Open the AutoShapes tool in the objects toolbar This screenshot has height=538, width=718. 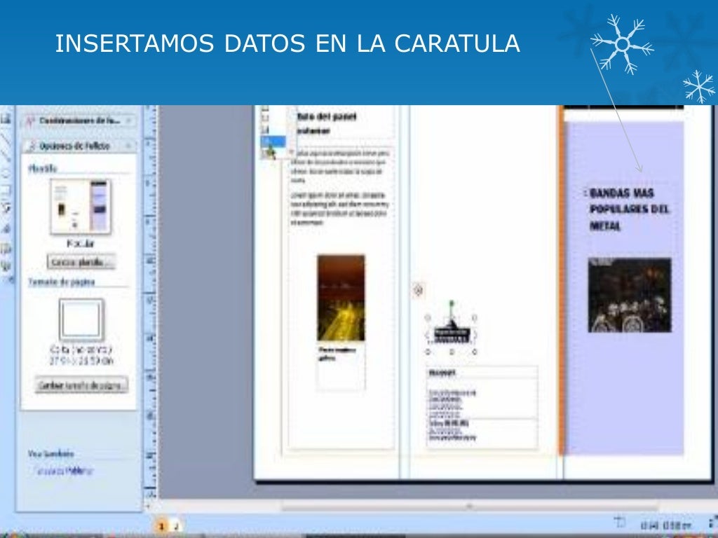coord(5,208)
